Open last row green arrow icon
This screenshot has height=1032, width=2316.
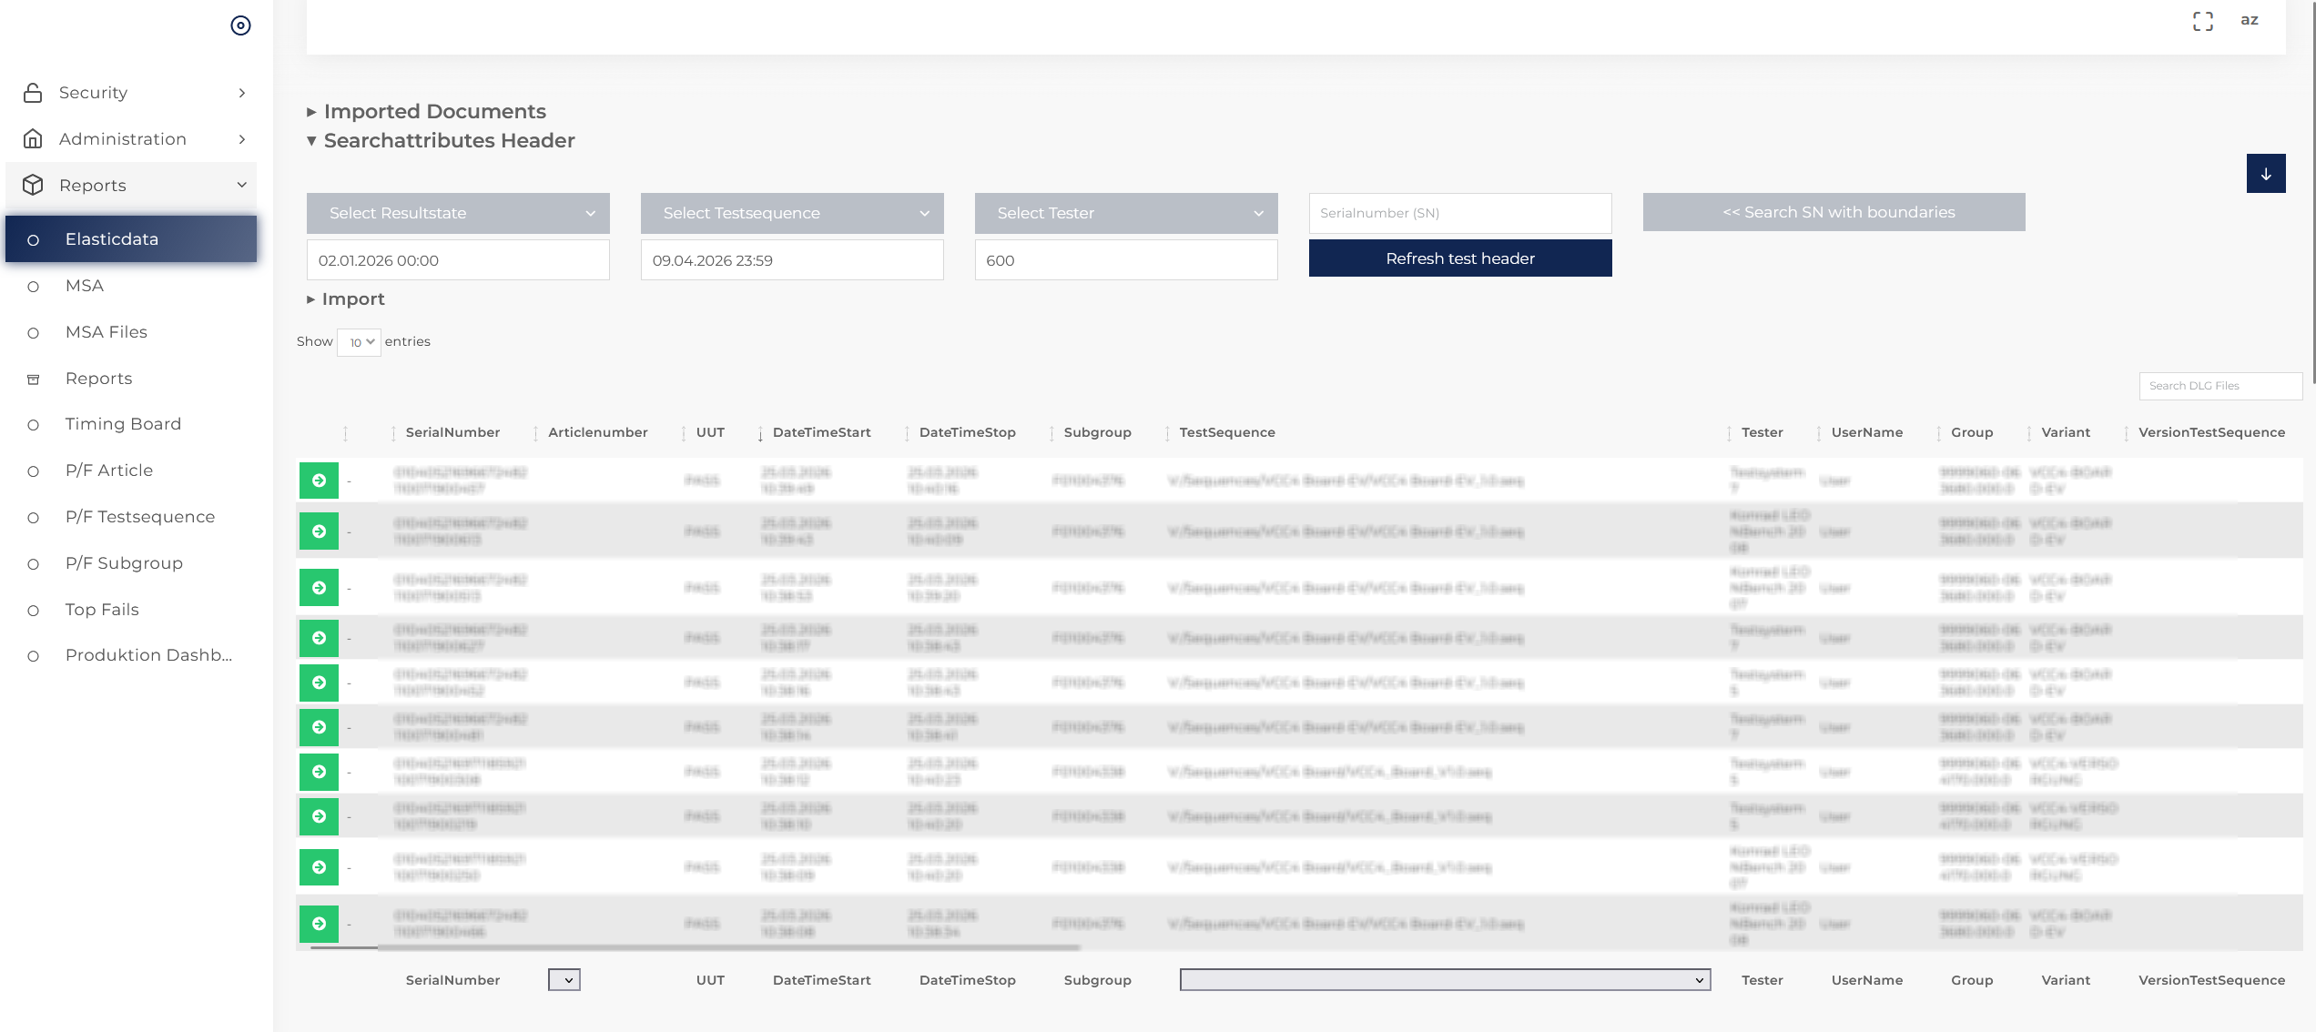tap(319, 924)
